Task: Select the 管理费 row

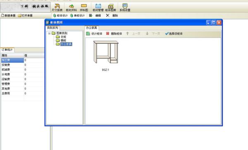Action: click(23, 84)
